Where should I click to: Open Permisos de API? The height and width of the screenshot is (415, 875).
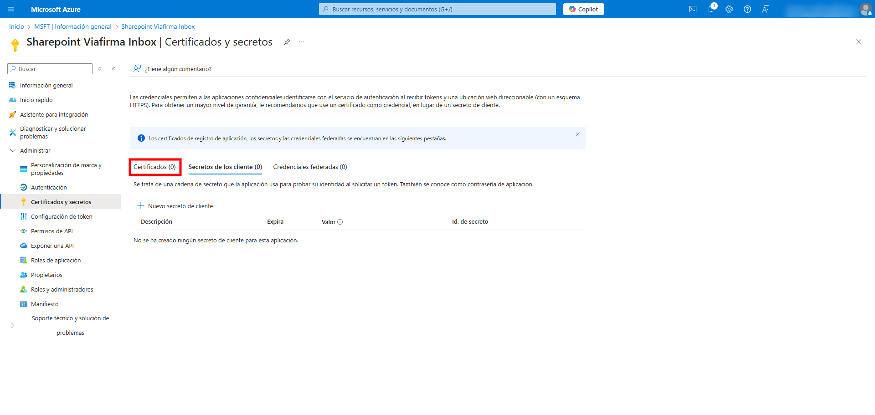pyautogui.click(x=51, y=231)
